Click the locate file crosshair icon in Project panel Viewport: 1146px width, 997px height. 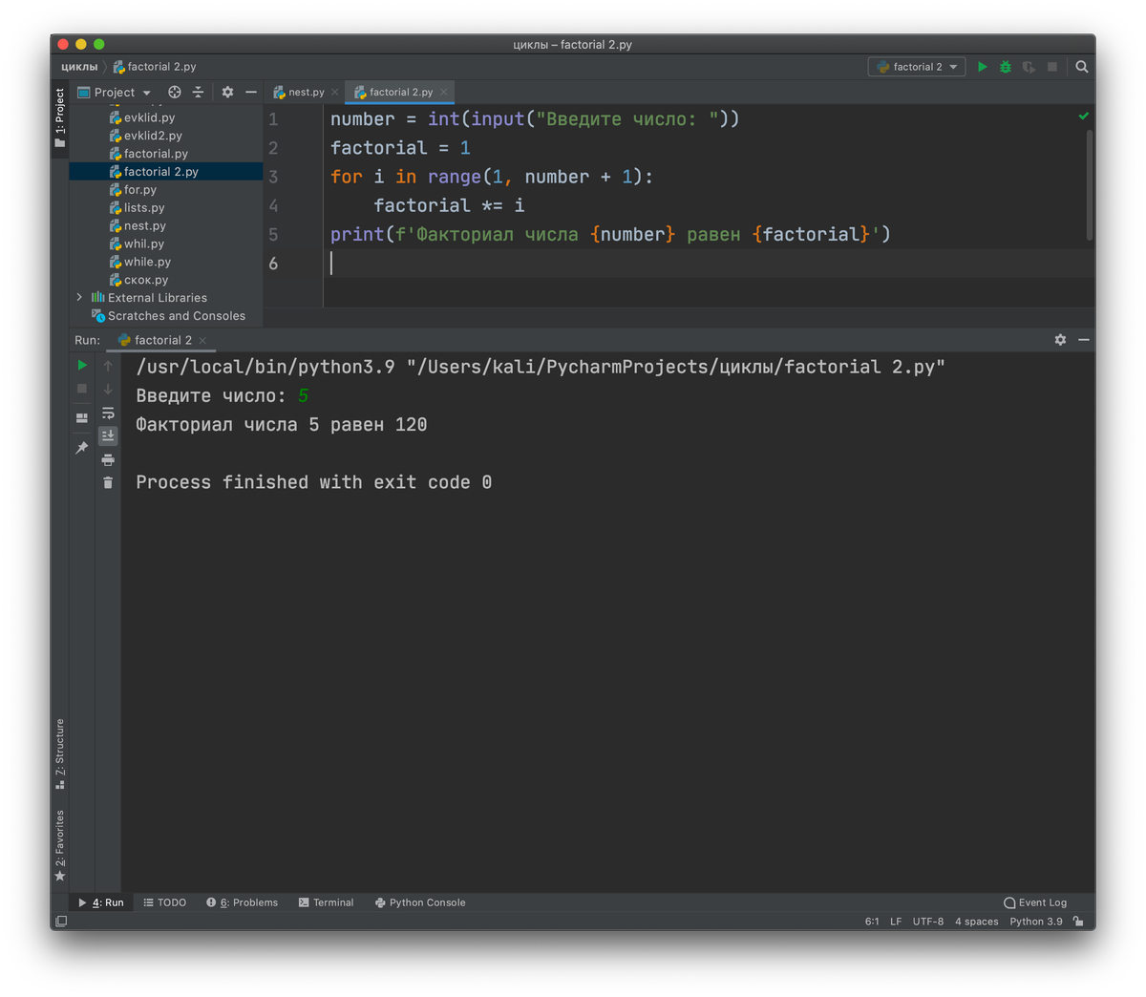(x=175, y=93)
